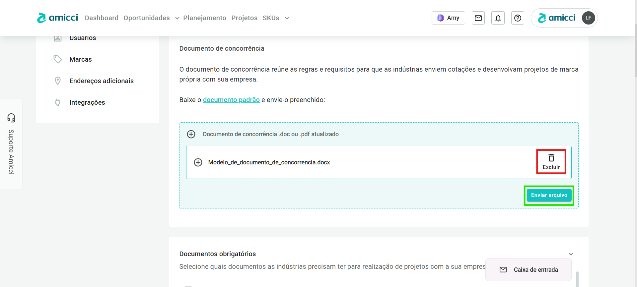Open the mail envelope icon in header
This screenshot has width=637, height=287.
[478, 18]
